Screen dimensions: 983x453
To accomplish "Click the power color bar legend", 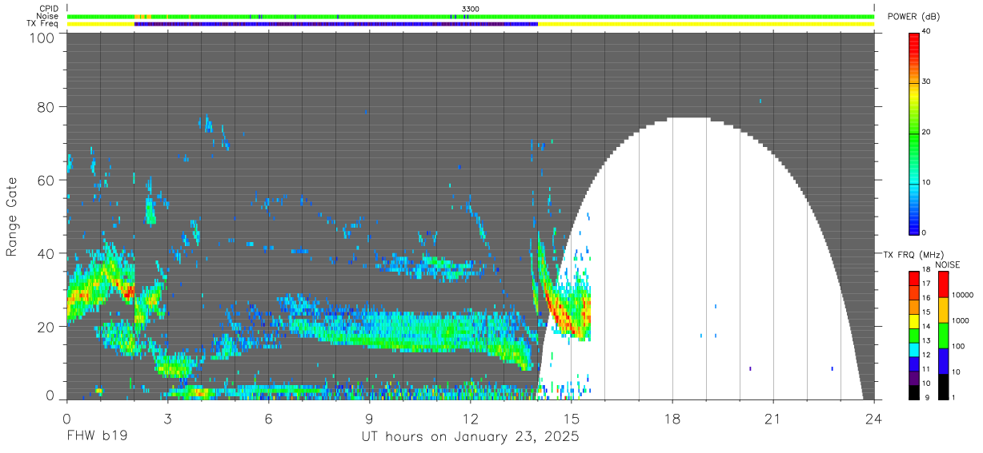I will click(914, 133).
